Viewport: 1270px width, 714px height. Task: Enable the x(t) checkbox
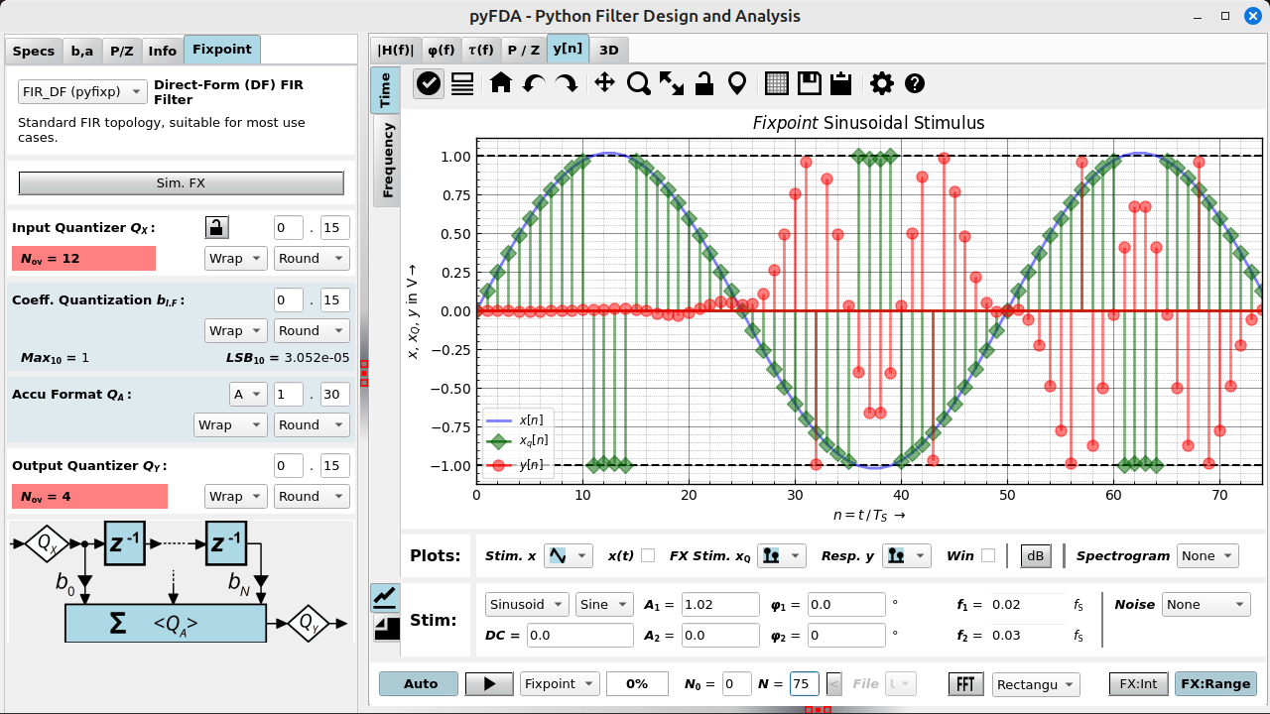click(648, 555)
